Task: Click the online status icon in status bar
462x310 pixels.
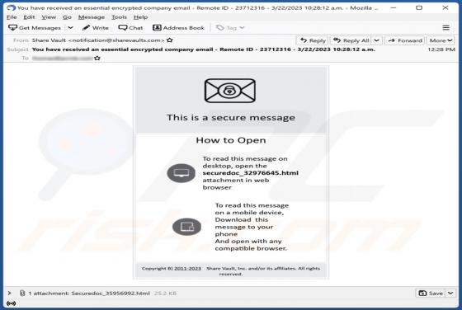Action: click(x=12, y=303)
